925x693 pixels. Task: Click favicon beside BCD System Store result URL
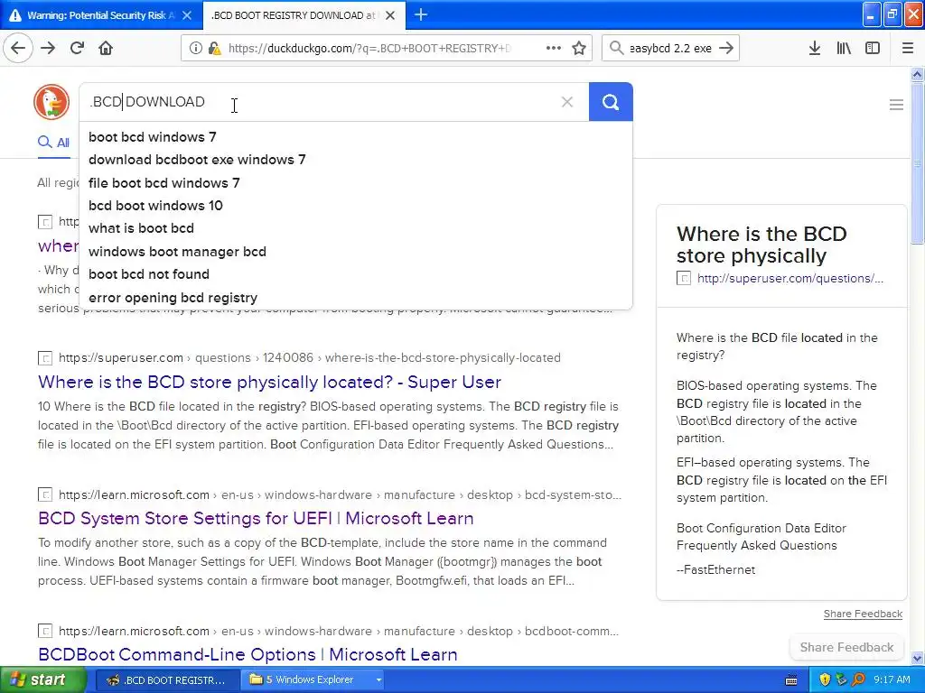(45, 495)
